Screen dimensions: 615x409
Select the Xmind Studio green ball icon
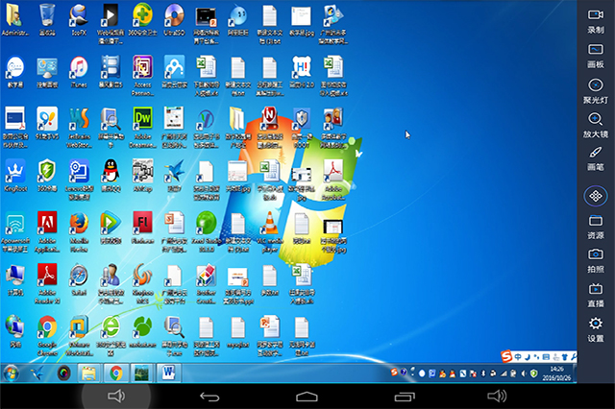pyautogui.click(x=207, y=232)
